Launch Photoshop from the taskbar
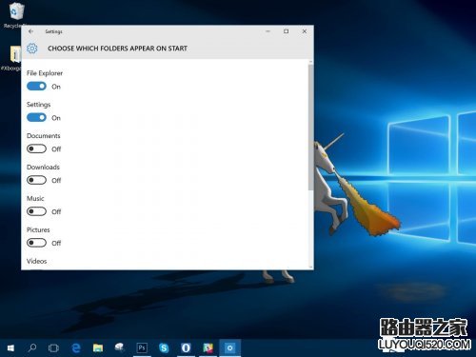The image size is (476, 357). point(142,348)
